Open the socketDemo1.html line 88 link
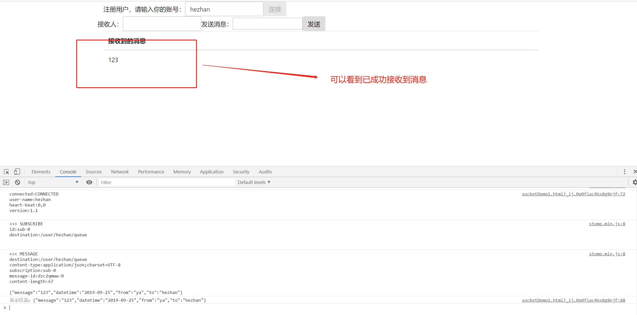The image size is (637, 315). (573, 300)
